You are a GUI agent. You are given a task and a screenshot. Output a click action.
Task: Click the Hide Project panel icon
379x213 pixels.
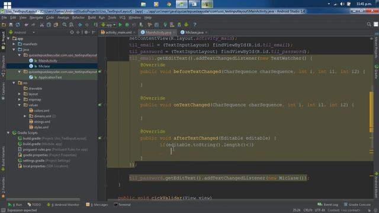coord(94,32)
